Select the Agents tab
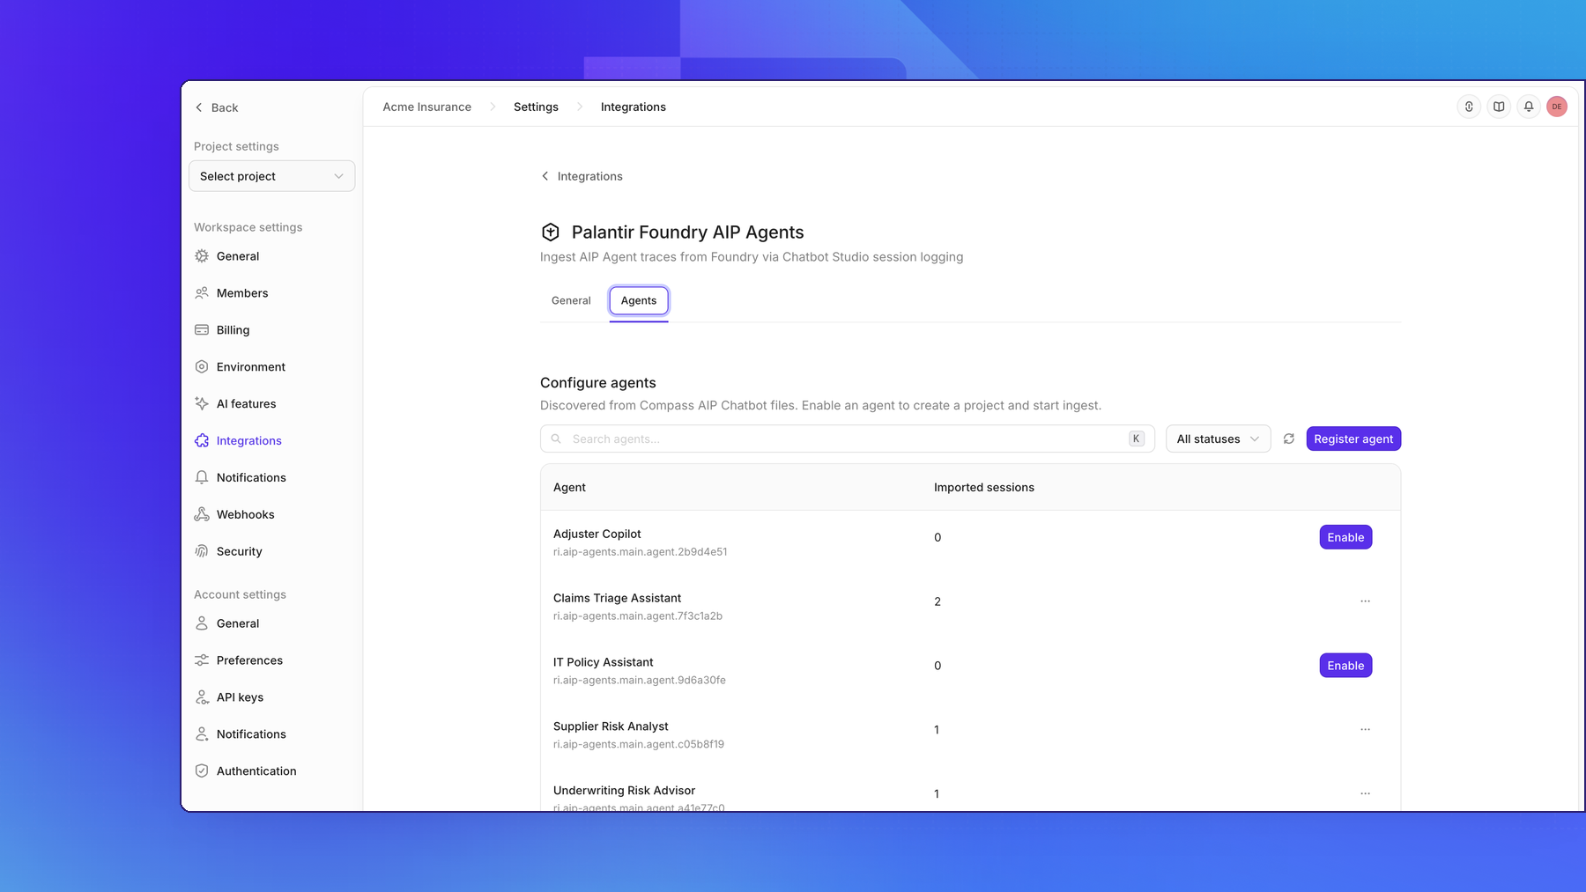The height and width of the screenshot is (892, 1586). pos(639,301)
